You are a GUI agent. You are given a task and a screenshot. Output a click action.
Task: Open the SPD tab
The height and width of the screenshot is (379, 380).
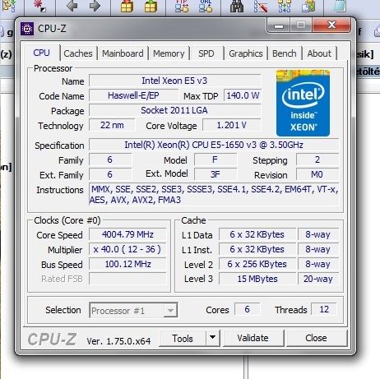point(206,53)
